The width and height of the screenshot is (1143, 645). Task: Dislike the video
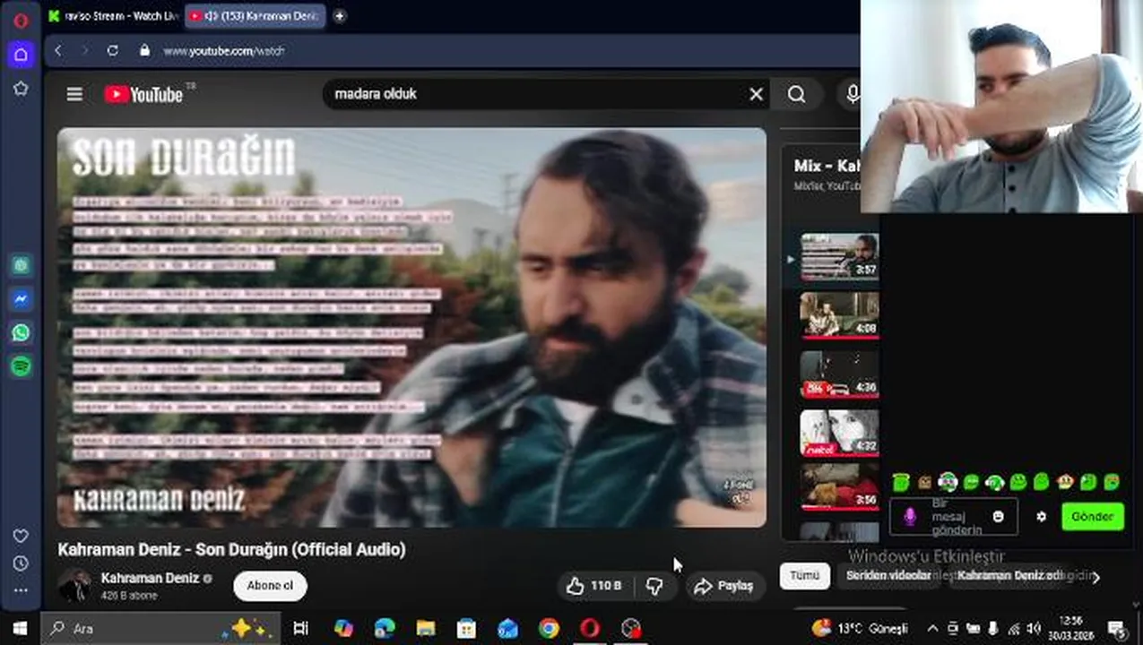[655, 586]
